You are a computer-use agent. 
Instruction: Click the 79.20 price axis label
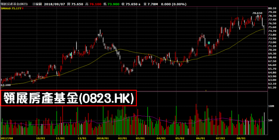click(272, 12)
